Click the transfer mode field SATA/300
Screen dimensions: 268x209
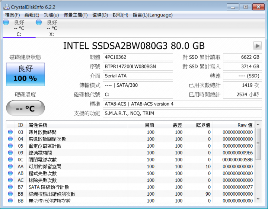[138, 86]
